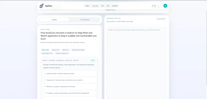Go to the Home nav item

pyautogui.click(x=87, y=6)
